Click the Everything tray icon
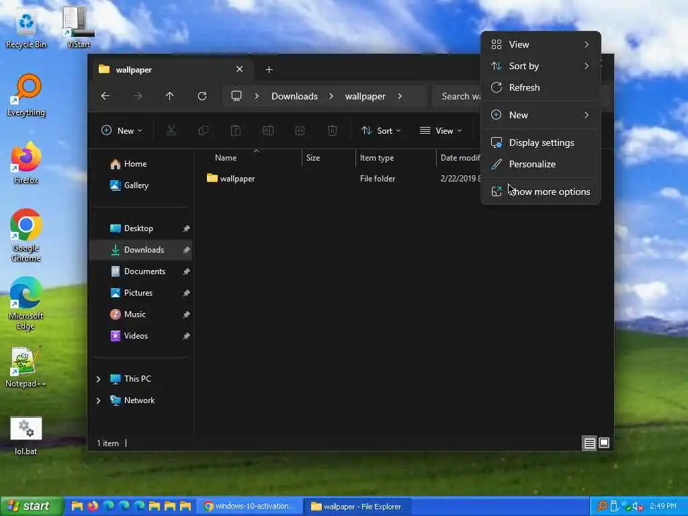The image size is (688, 516). (602, 507)
